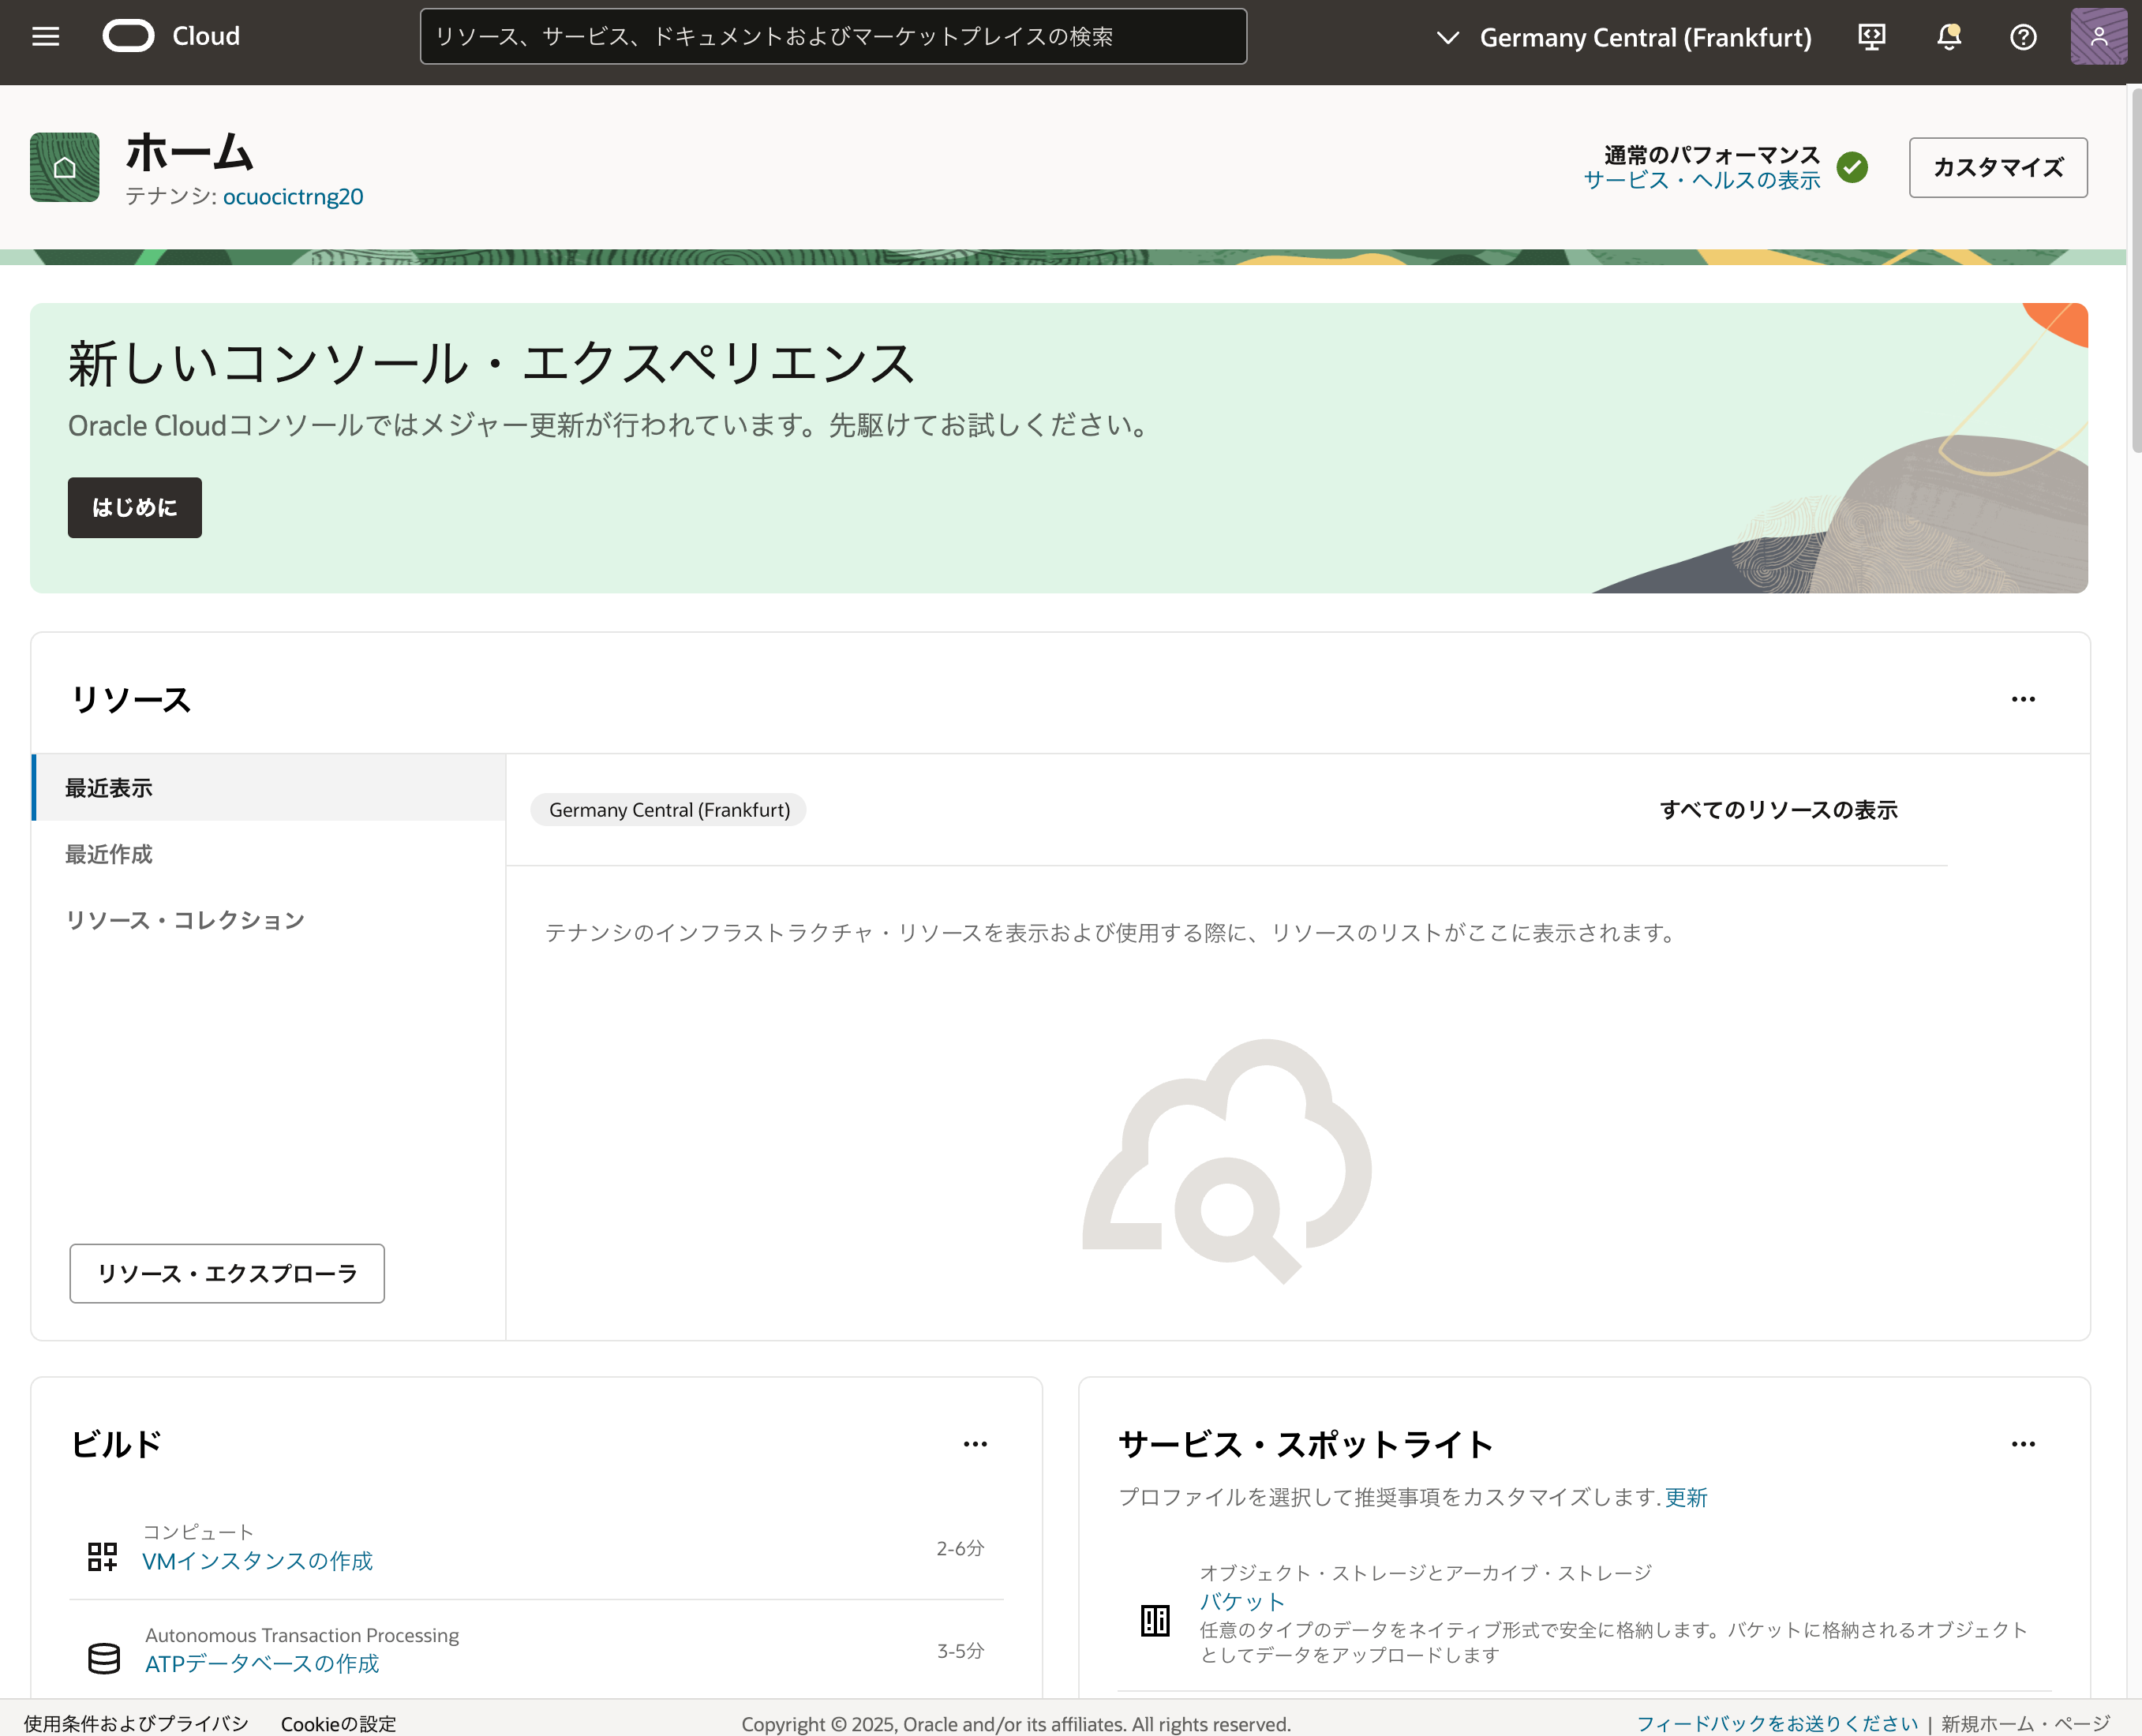The image size is (2142, 1736).
Task: Open the tenancy ocuocictrng20 link
Action: click(293, 197)
